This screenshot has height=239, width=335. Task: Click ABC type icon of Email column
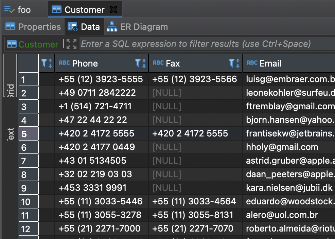[x=252, y=63]
